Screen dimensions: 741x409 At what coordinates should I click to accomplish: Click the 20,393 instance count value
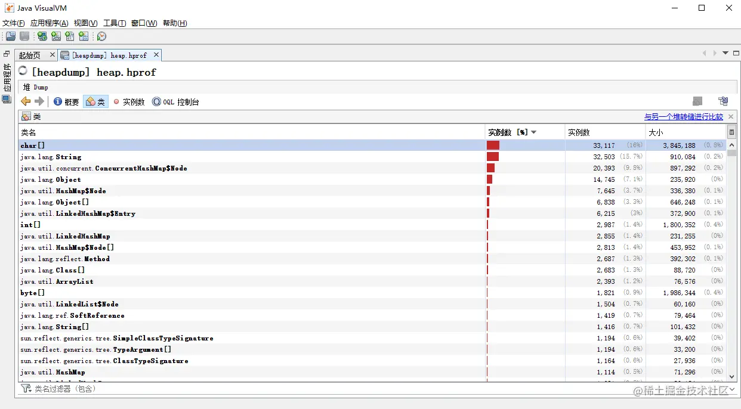[604, 168]
